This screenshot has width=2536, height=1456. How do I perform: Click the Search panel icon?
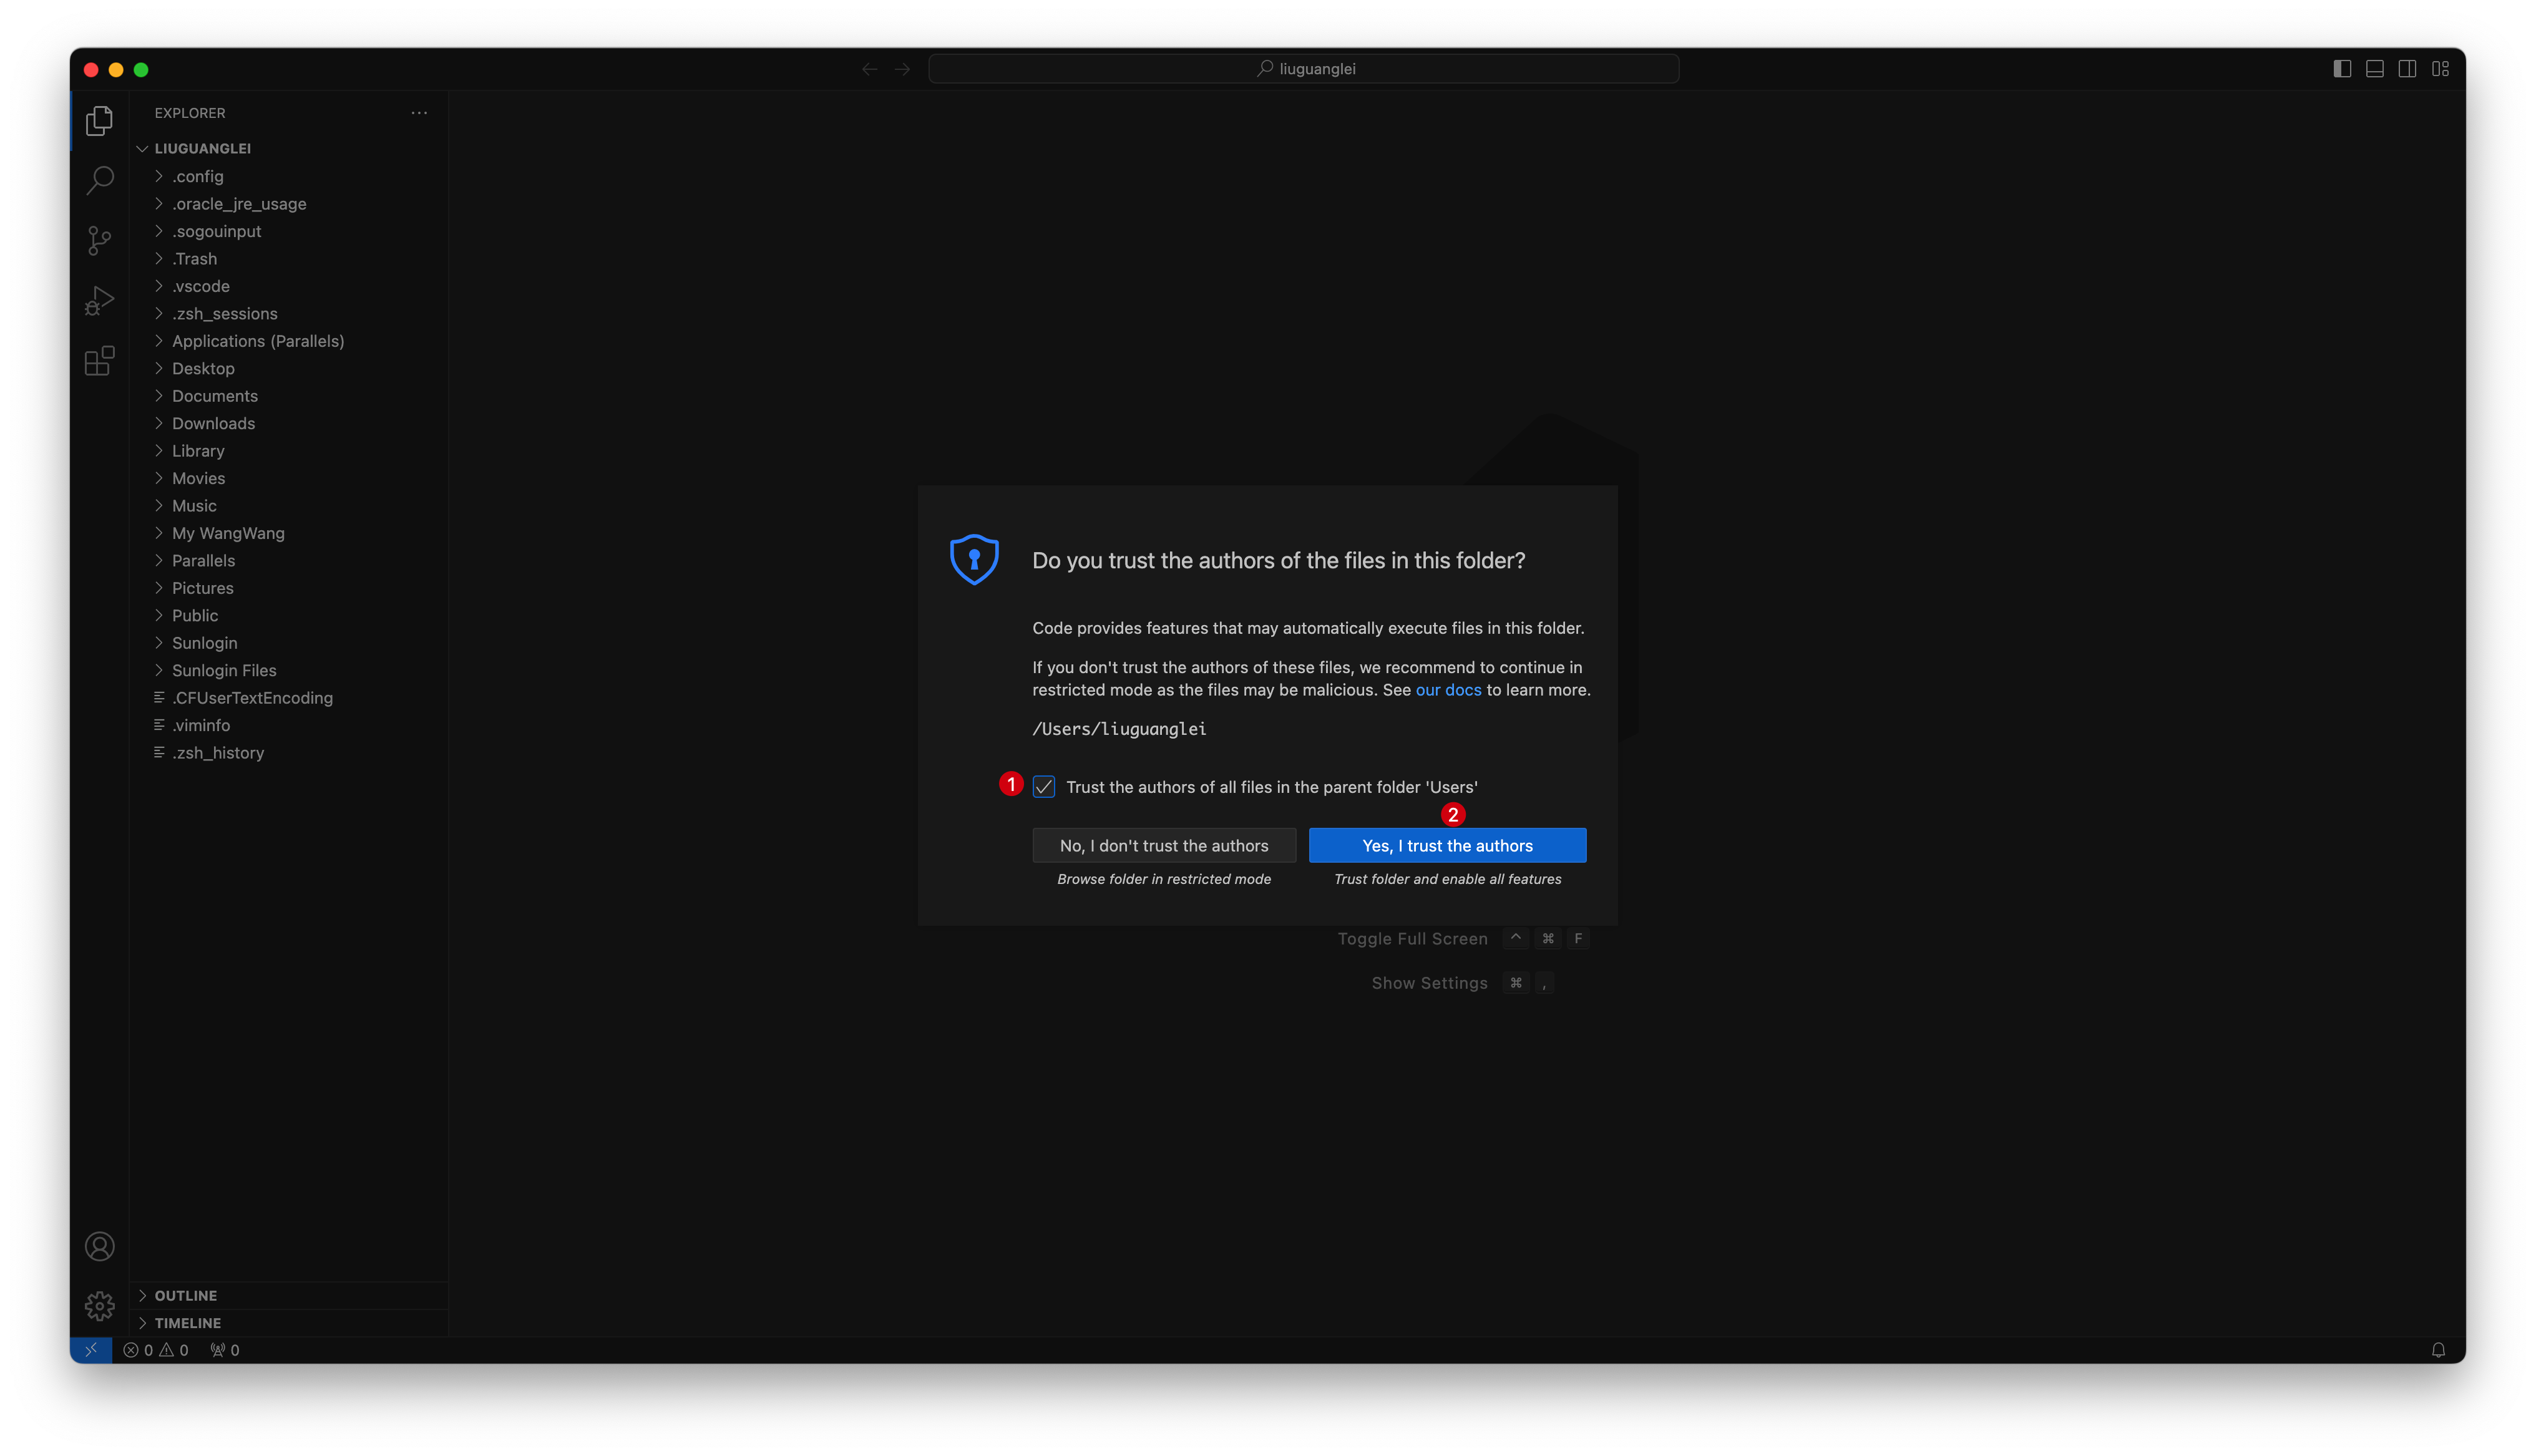(99, 180)
